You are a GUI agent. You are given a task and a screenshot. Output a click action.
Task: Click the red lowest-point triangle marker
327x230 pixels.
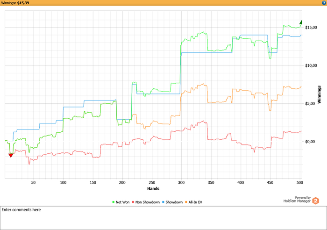tap(11, 155)
